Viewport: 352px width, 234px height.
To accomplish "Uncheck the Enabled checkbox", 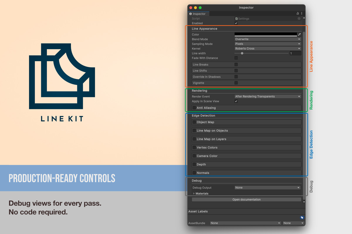I will click(x=236, y=23).
